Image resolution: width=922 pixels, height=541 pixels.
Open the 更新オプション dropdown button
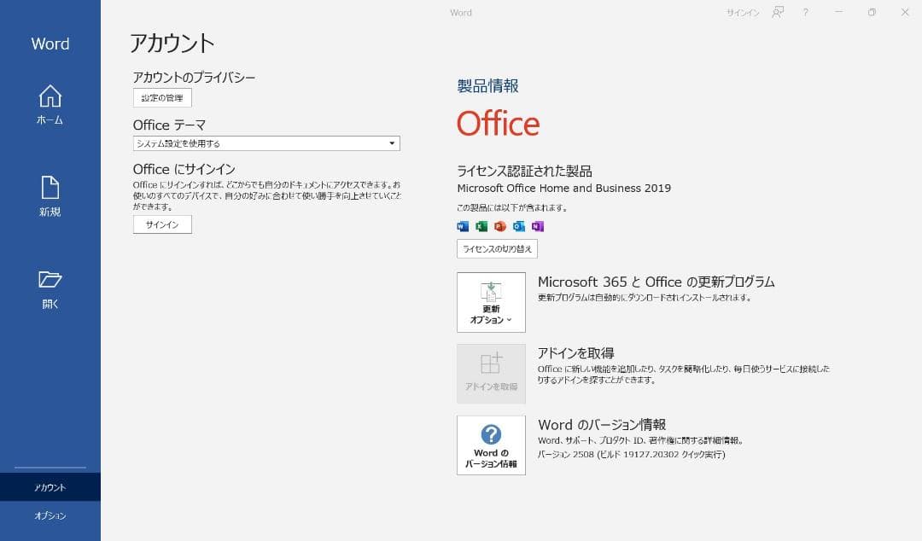491,302
